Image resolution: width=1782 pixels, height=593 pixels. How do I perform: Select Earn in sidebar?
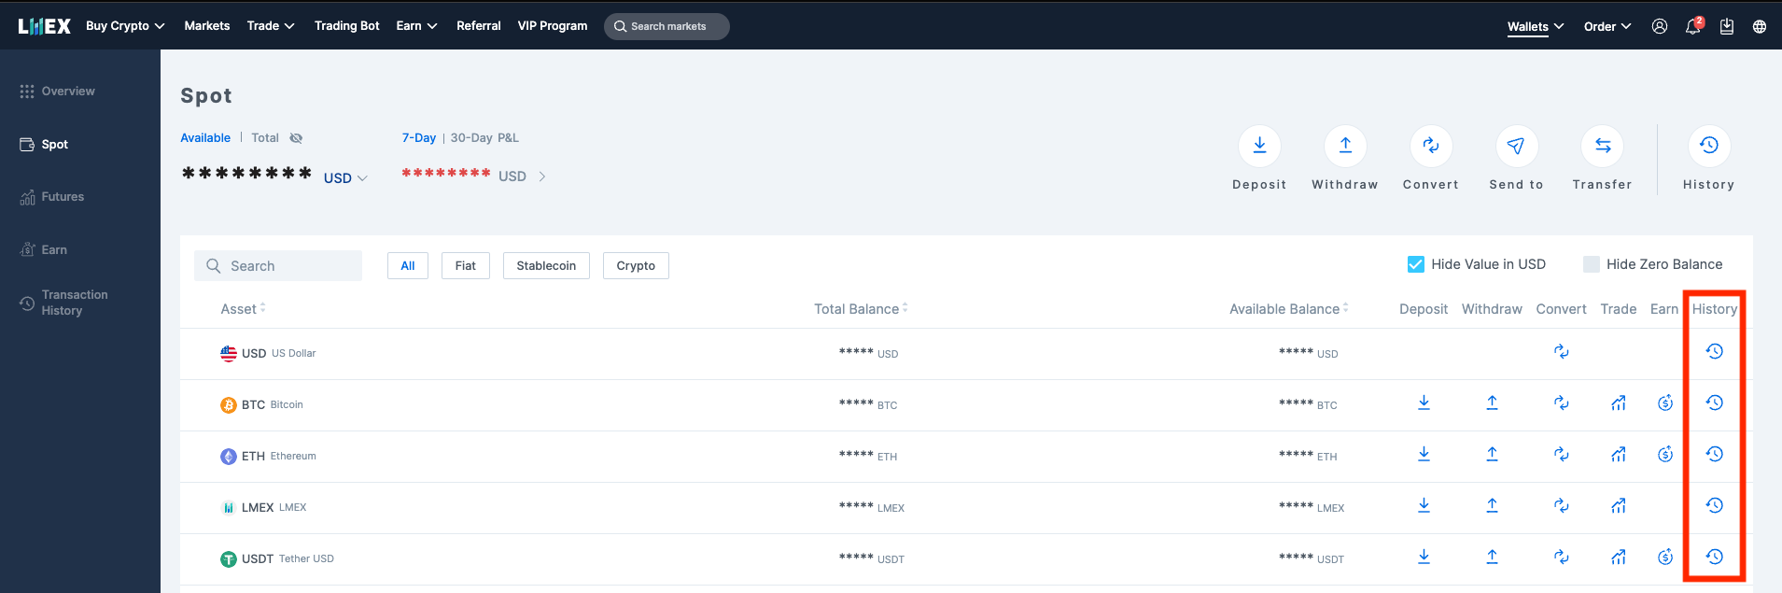coord(43,250)
